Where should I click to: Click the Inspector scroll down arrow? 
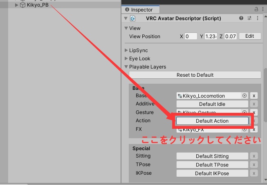point(265,180)
